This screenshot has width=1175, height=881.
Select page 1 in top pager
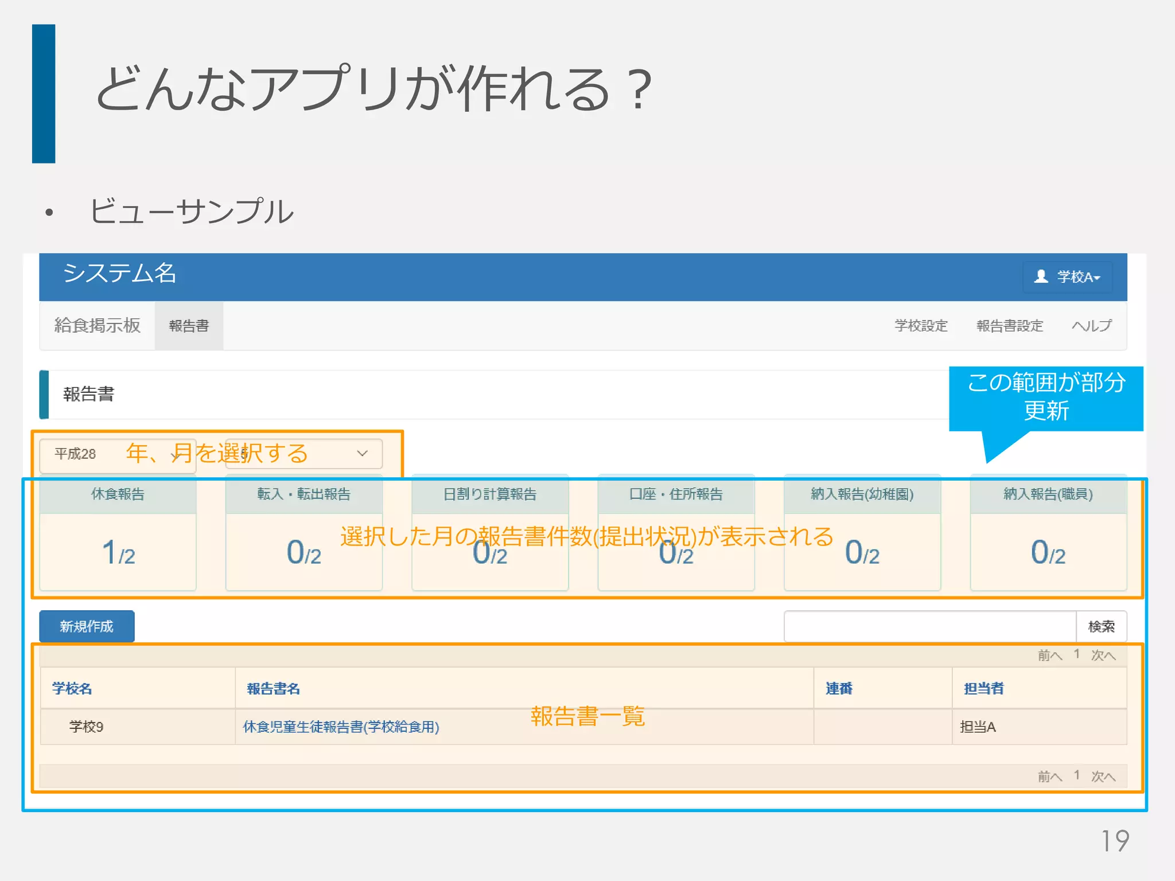[1077, 654]
